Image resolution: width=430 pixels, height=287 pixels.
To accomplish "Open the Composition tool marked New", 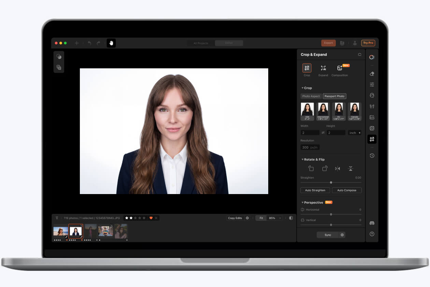I will point(340,68).
